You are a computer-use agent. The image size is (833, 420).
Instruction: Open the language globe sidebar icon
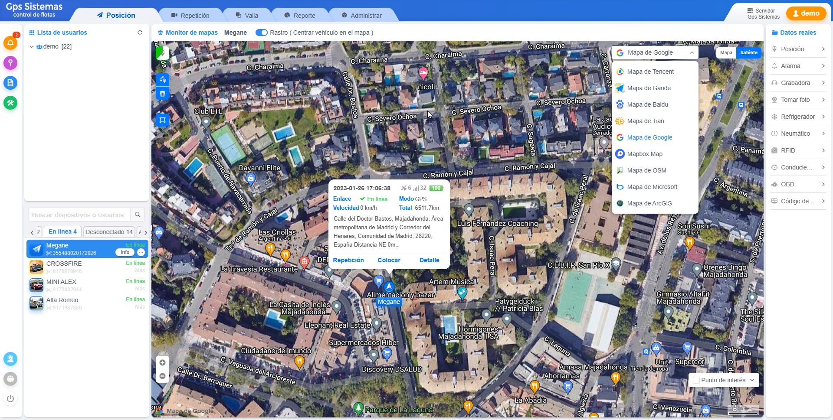(10, 379)
